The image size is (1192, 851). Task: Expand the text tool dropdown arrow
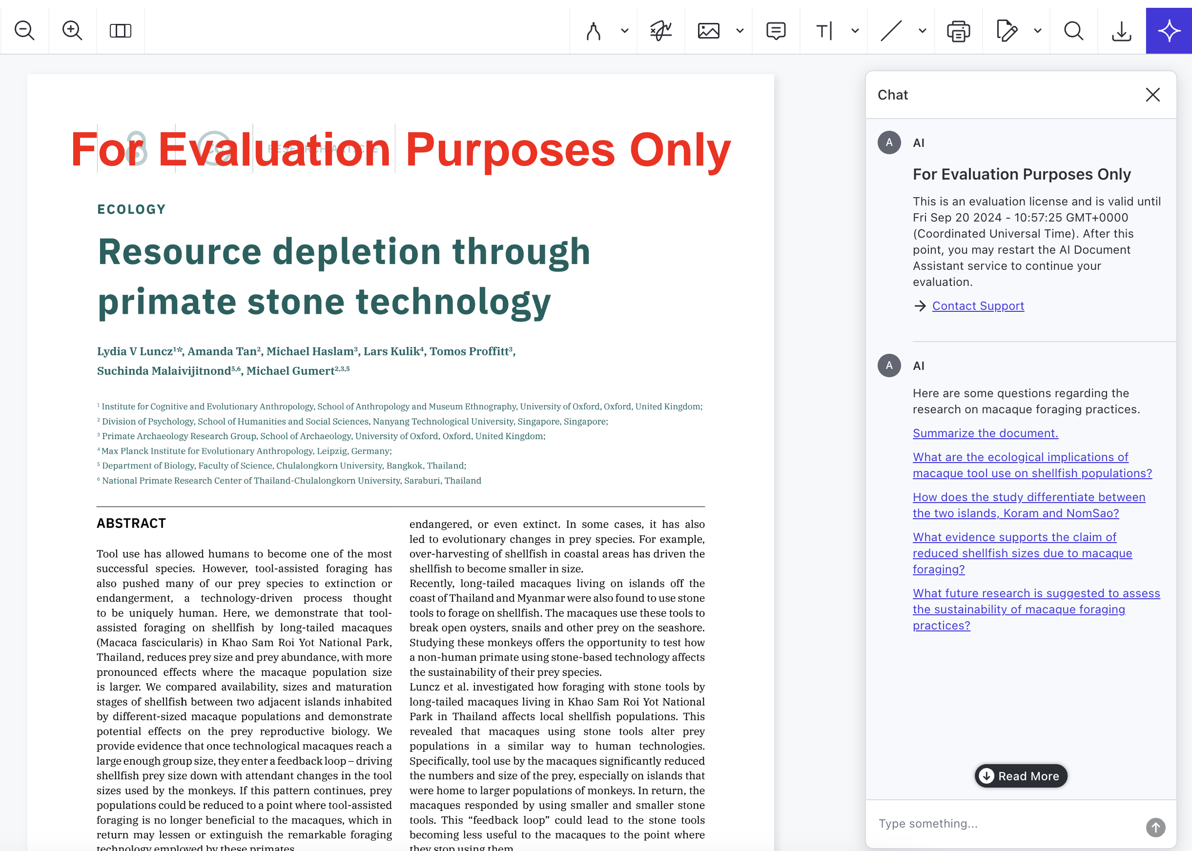click(855, 30)
